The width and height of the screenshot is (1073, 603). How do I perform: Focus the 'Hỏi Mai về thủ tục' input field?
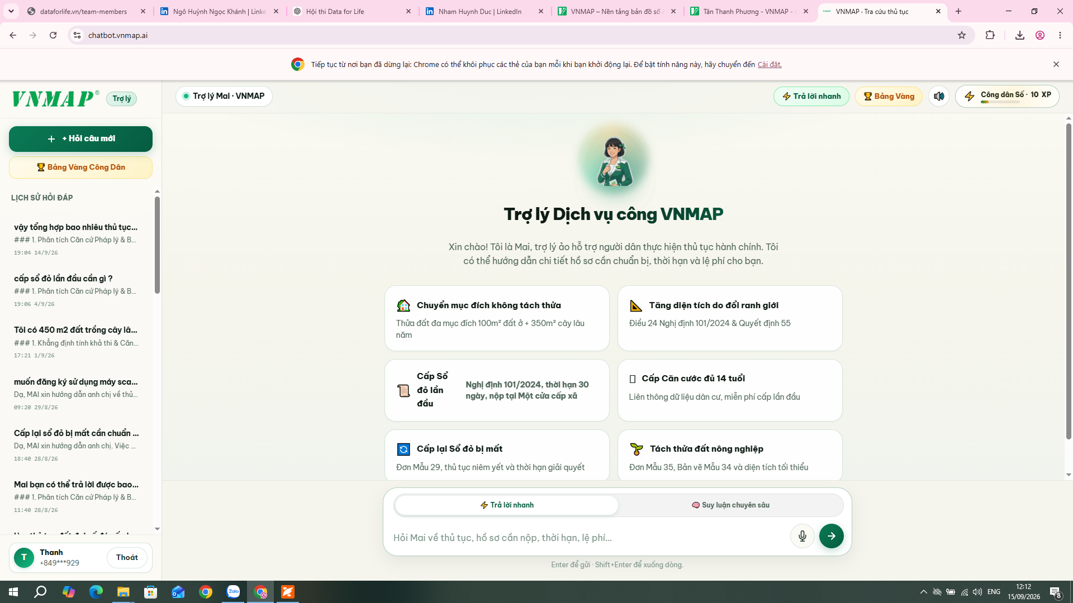tap(588, 537)
